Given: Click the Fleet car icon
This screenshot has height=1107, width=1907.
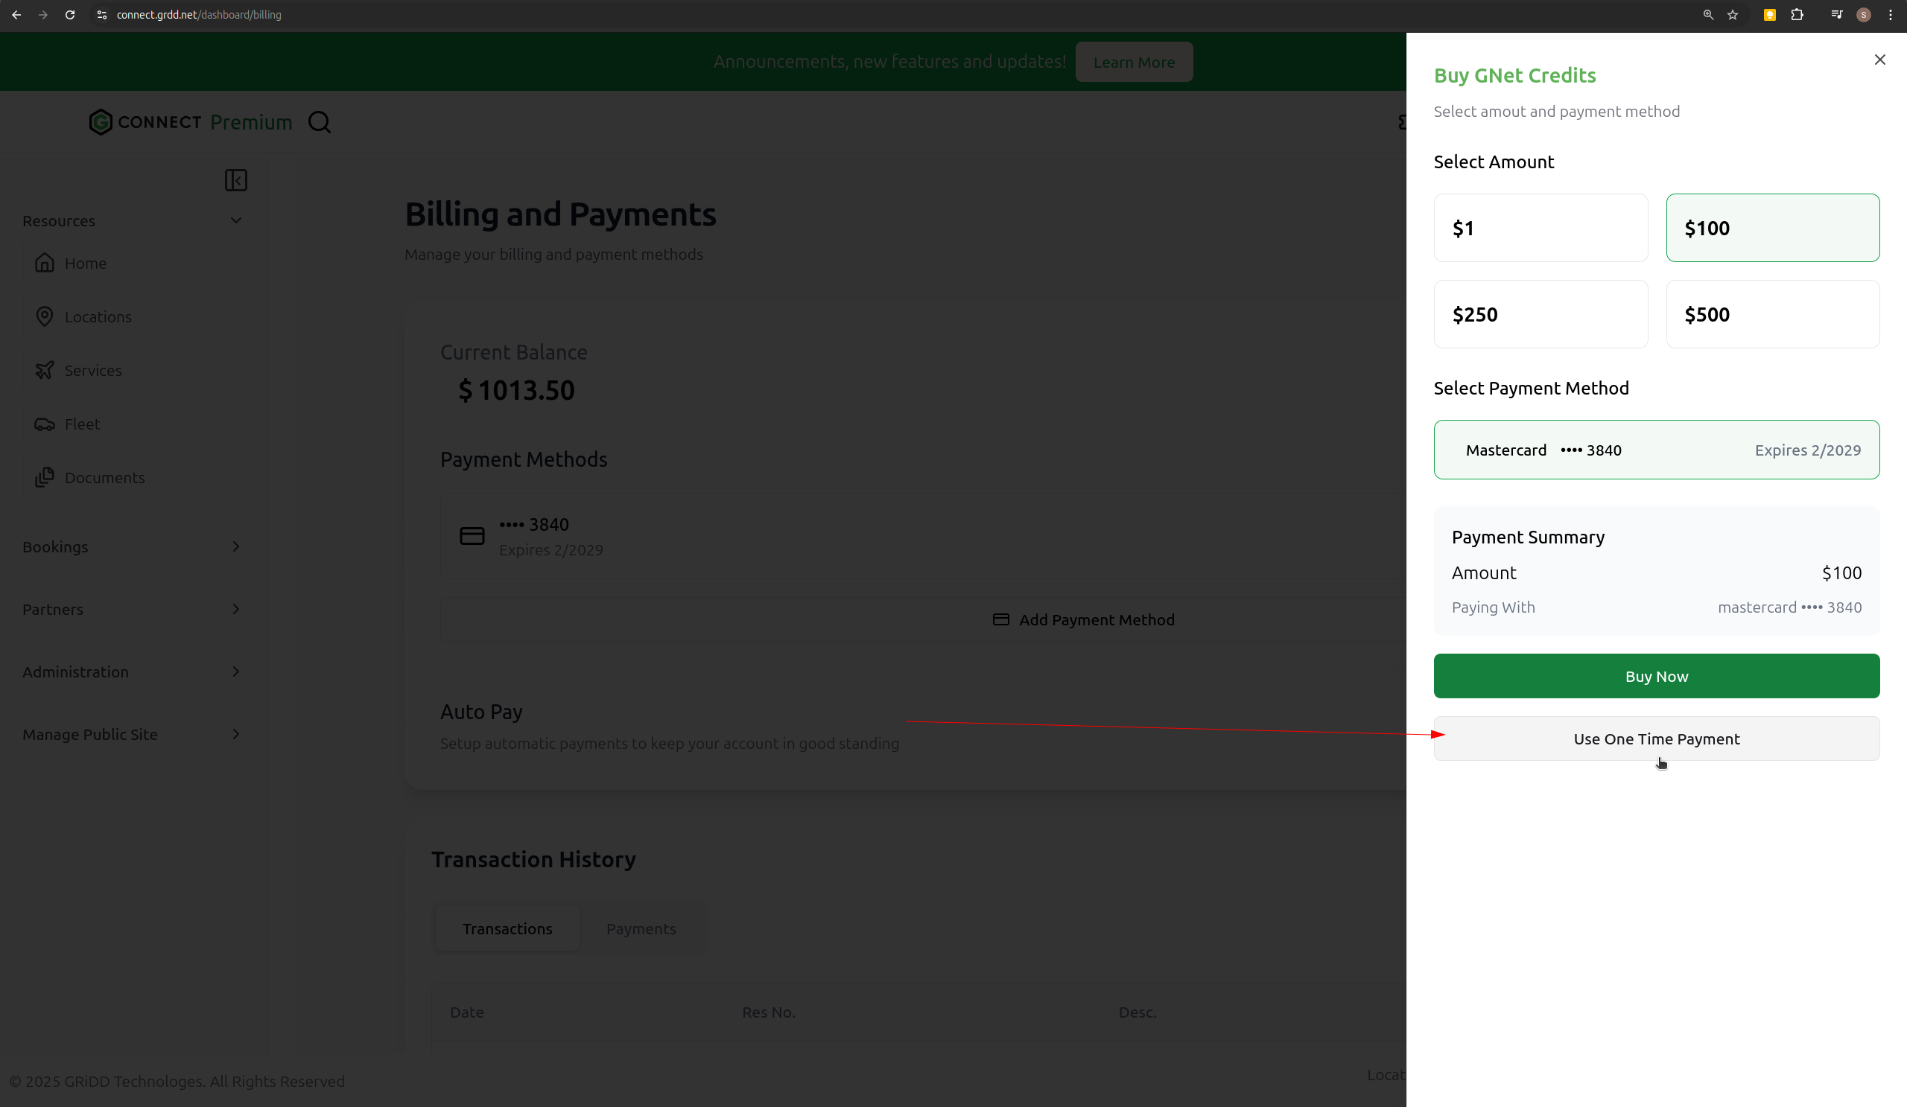Looking at the screenshot, I should click(x=45, y=424).
